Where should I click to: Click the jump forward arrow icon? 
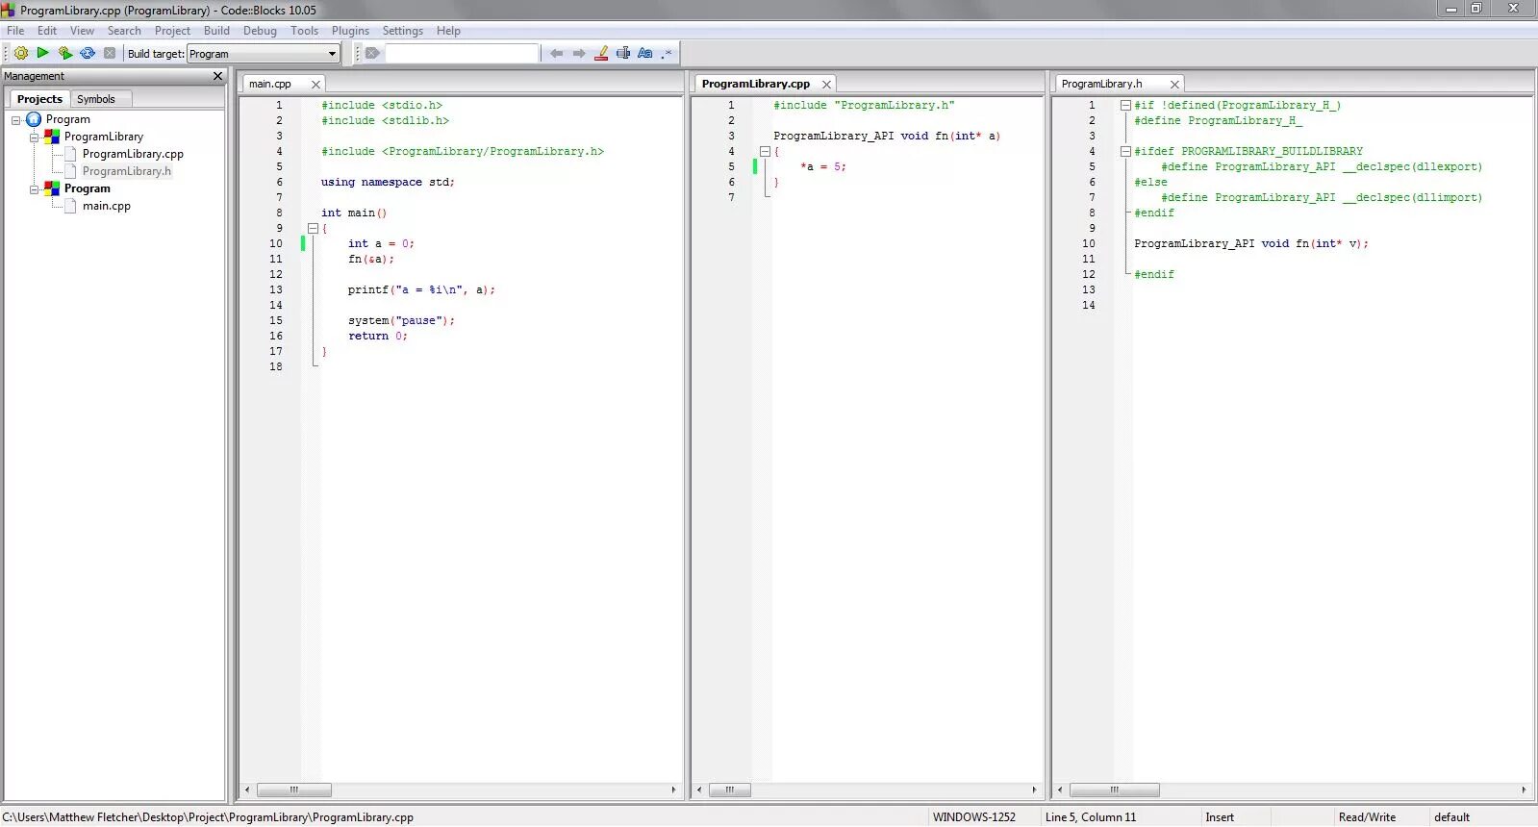(579, 53)
